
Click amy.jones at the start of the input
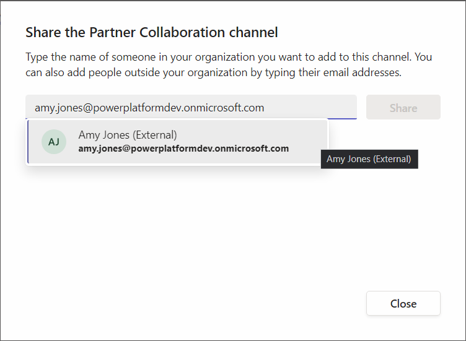pos(56,108)
